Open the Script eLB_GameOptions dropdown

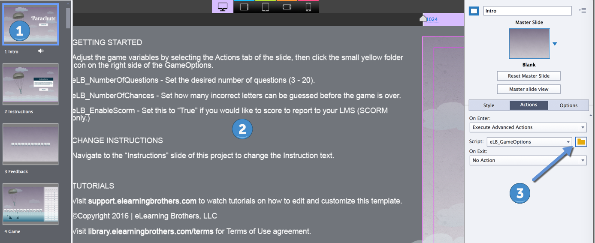[x=530, y=142]
